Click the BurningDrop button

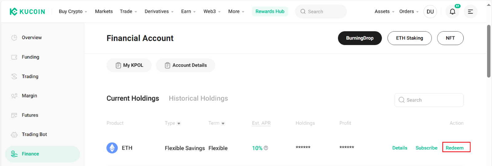[360, 38]
